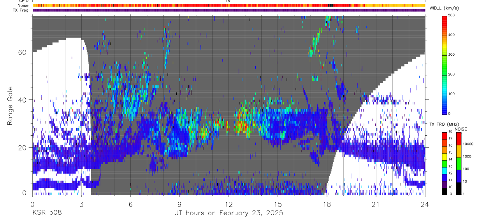Click the blue segment of NOISE color bar

(458, 176)
